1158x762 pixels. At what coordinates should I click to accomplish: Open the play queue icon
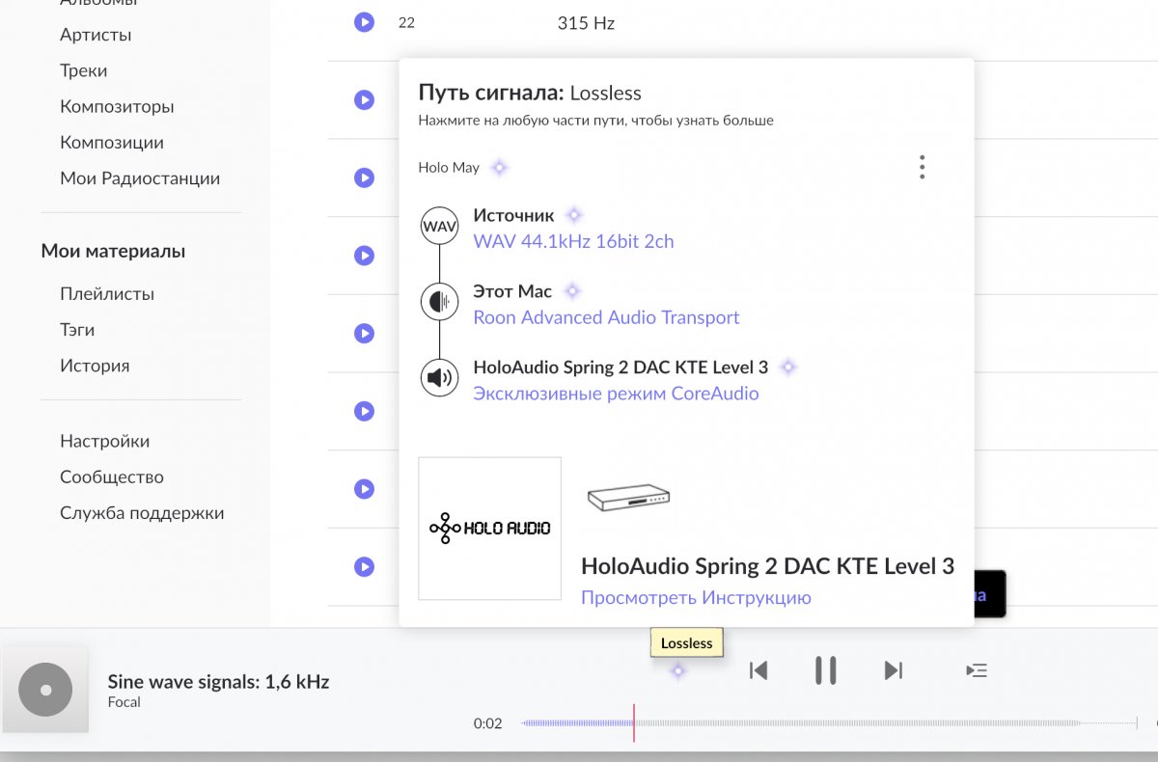(977, 670)
